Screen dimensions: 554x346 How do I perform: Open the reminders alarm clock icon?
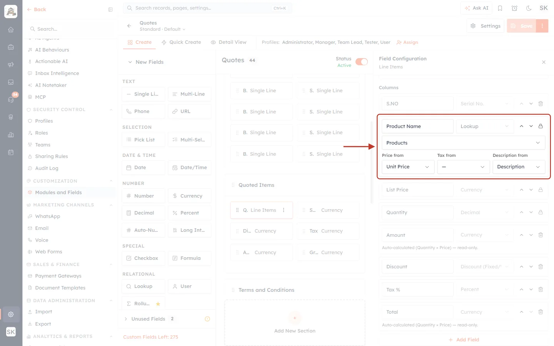[514, 8]
